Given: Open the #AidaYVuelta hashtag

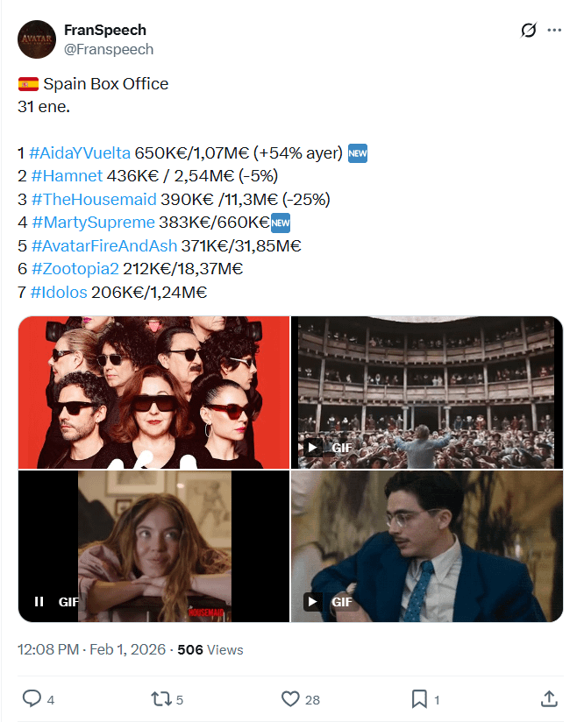Looking at the screenshot, I should click(x=80, y=152).
